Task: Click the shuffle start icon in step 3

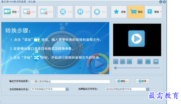Action: [37, 58]
